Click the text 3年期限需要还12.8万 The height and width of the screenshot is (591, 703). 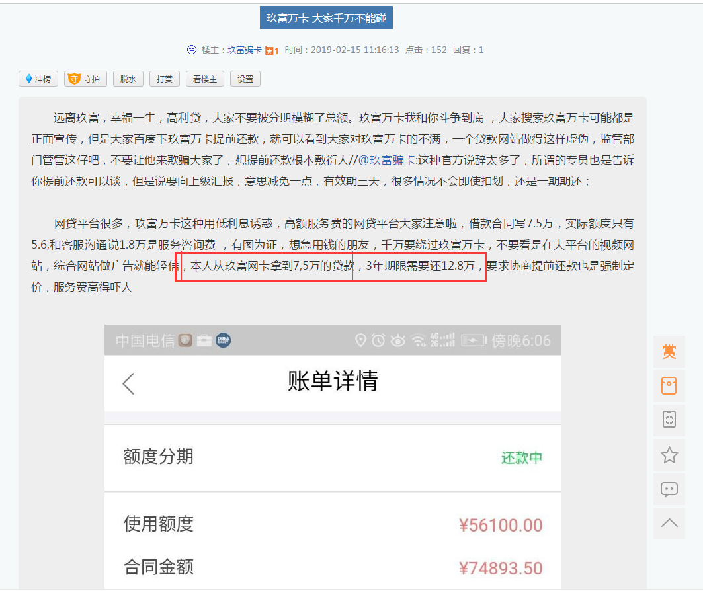[x=420, y=266]
